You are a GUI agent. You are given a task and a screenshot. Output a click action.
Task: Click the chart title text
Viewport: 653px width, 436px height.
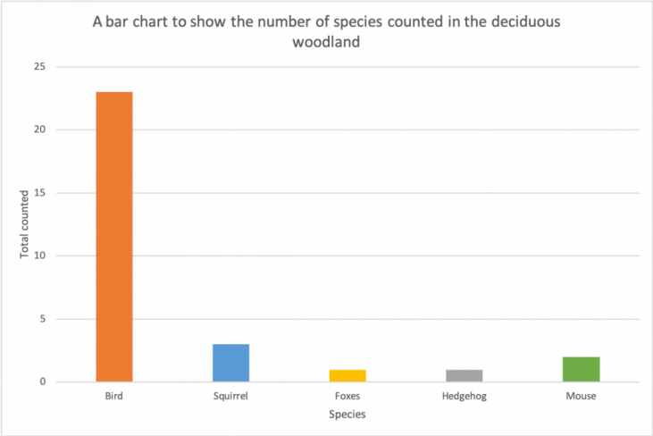327,31
